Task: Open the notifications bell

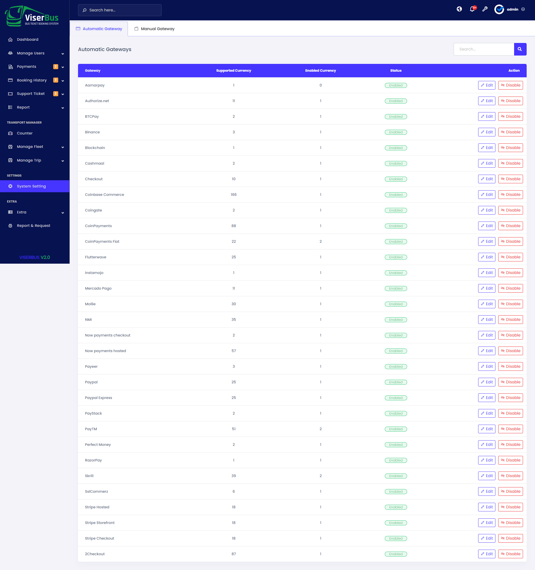Action: pyautogui.click(x=472, y=9)
